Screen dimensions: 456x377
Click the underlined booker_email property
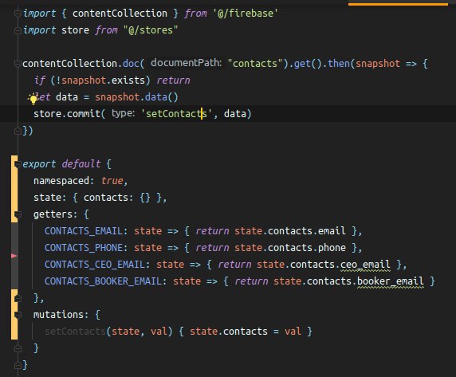tap(391, 281)
